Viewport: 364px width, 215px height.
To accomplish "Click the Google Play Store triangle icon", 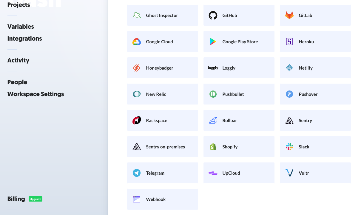I will [213, 42].
